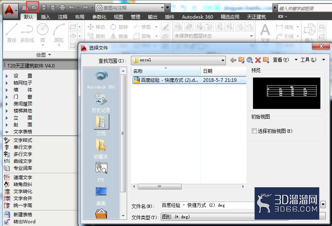This screenshot has height=226, width=332.
Task: Click the 圆角 fillet tool
Action: 142,36
